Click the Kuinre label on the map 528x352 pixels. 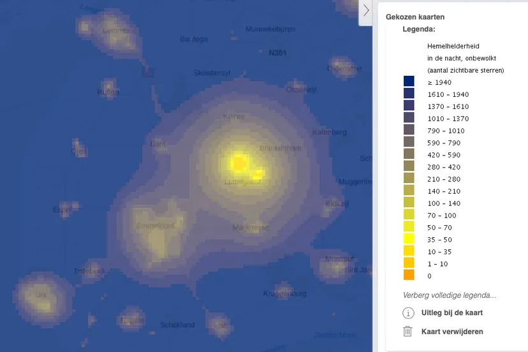click(x=233, y=117)
